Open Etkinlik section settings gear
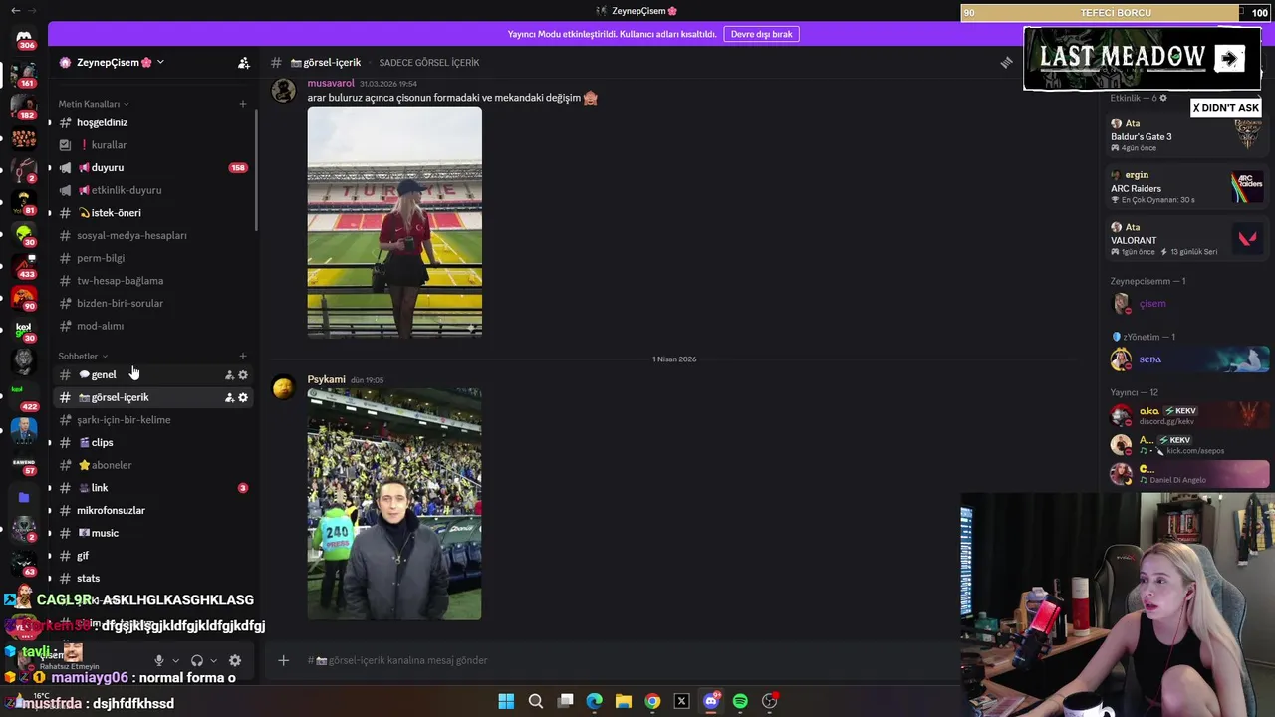 [x=1162, y=98]
